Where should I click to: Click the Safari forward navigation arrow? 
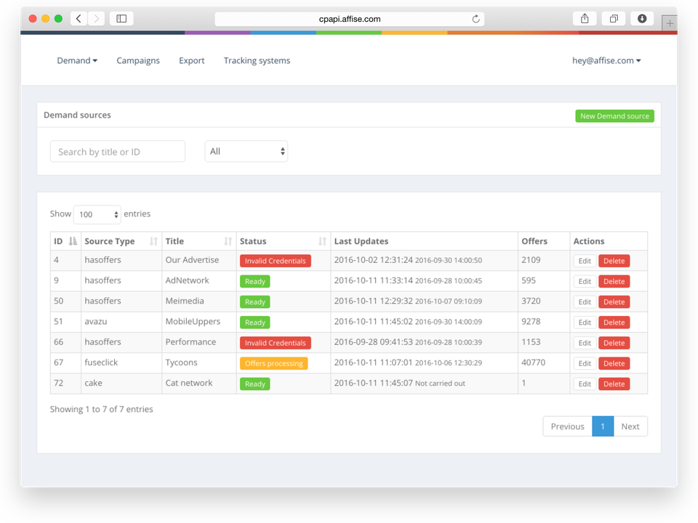click(96, 19)
